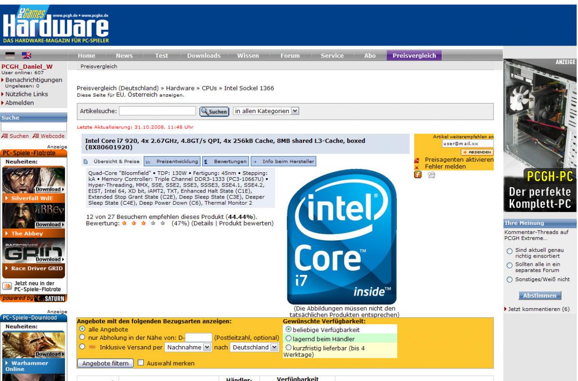Click the first rating star

tap(124, 223)
